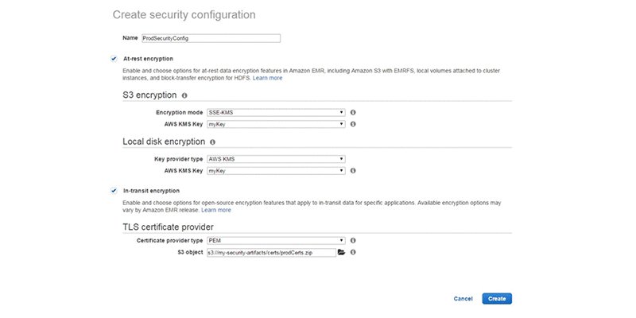This screenshot has width=636, height=318.
Task: Click info icon beside Encryption mode dropdown
Action: (x=353, y=112)
